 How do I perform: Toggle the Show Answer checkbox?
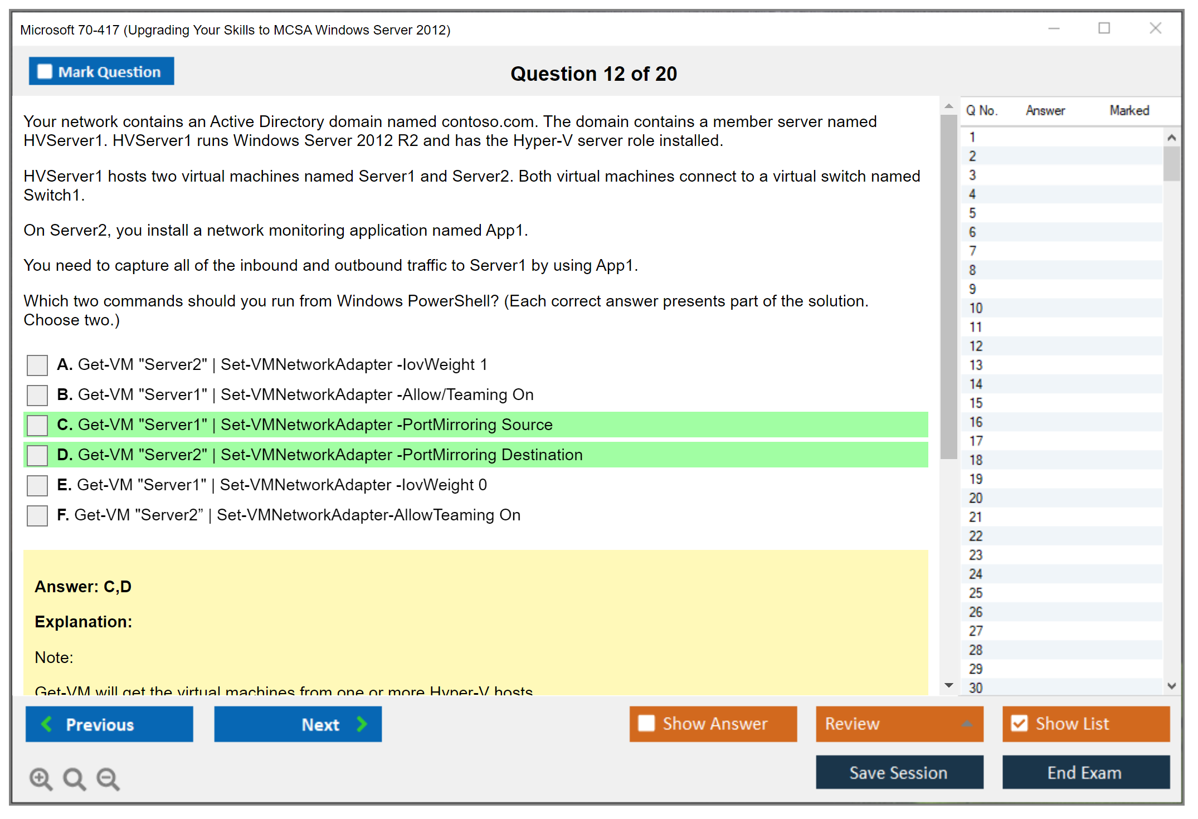(x=646, y=723)
